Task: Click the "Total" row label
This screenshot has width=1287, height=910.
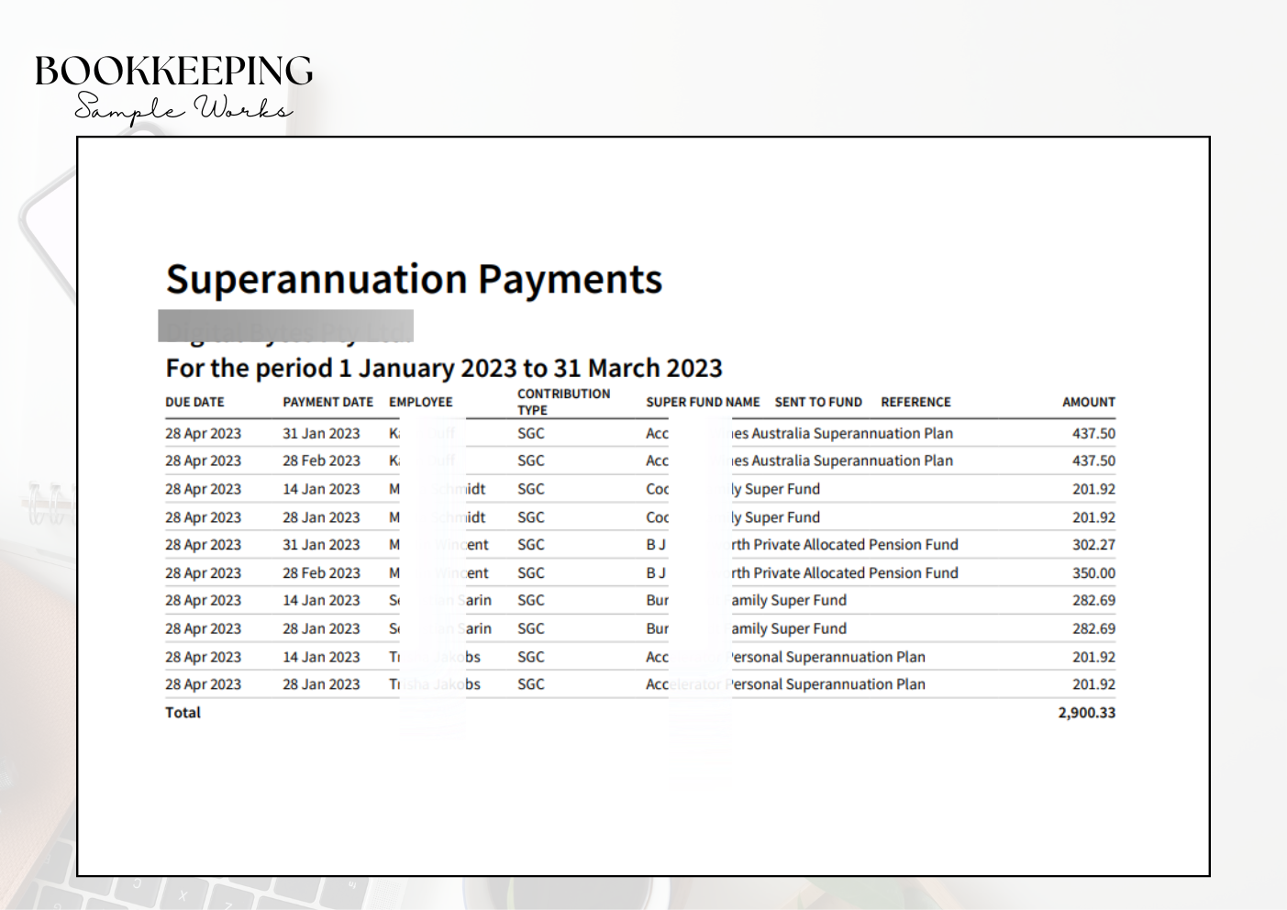Action: tap(183, 713)
